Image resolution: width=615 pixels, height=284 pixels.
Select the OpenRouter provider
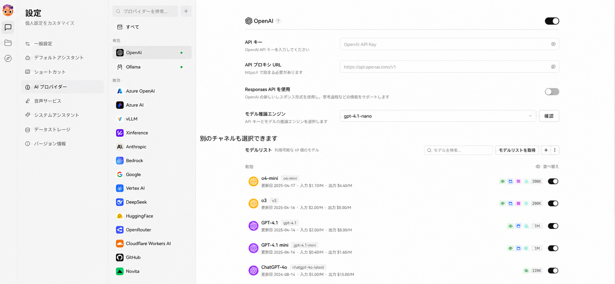point(152,230)
